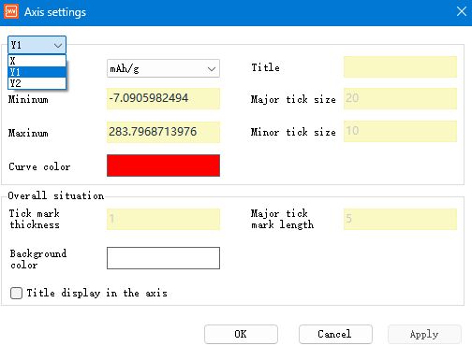Viewport: 472px width, 346px height.
Task: Close the Axis settings dialog
Action: tap(462, 12)
